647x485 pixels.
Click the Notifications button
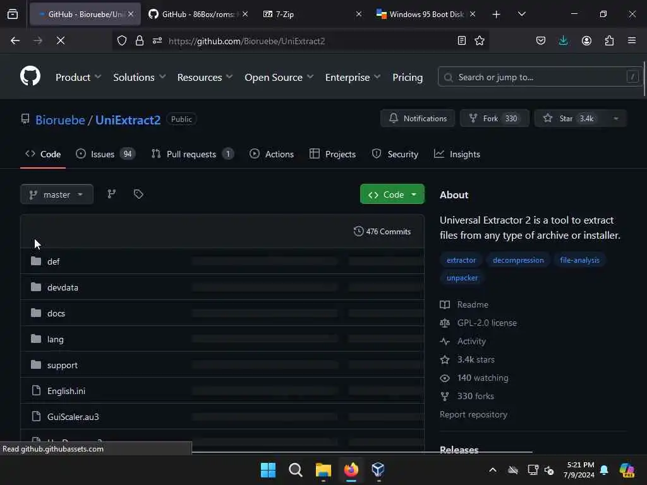418,119
